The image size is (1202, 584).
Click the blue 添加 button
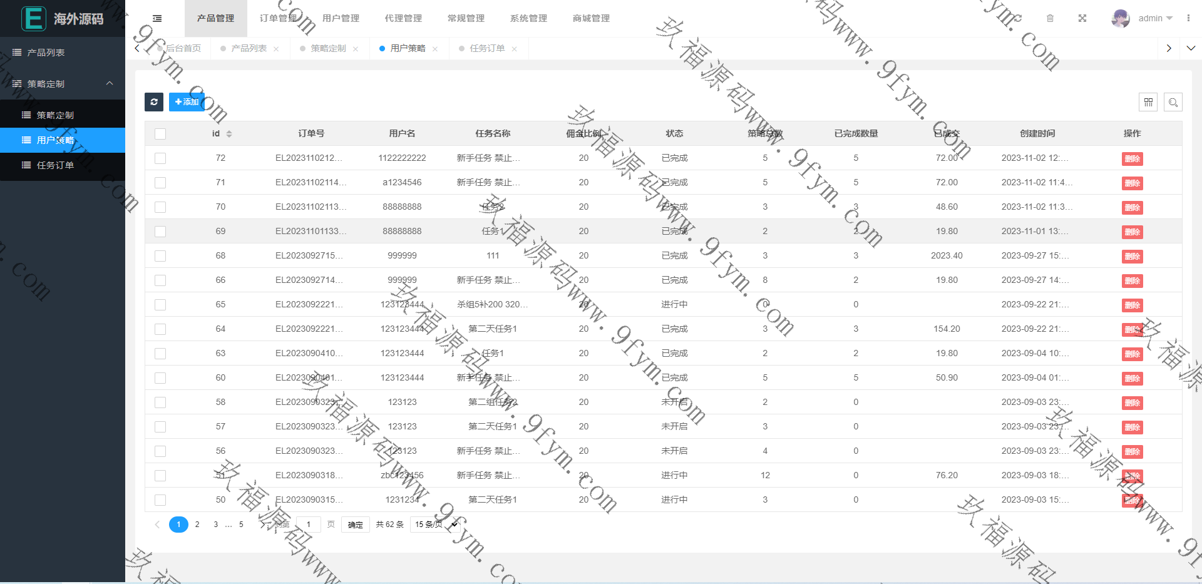187,102
